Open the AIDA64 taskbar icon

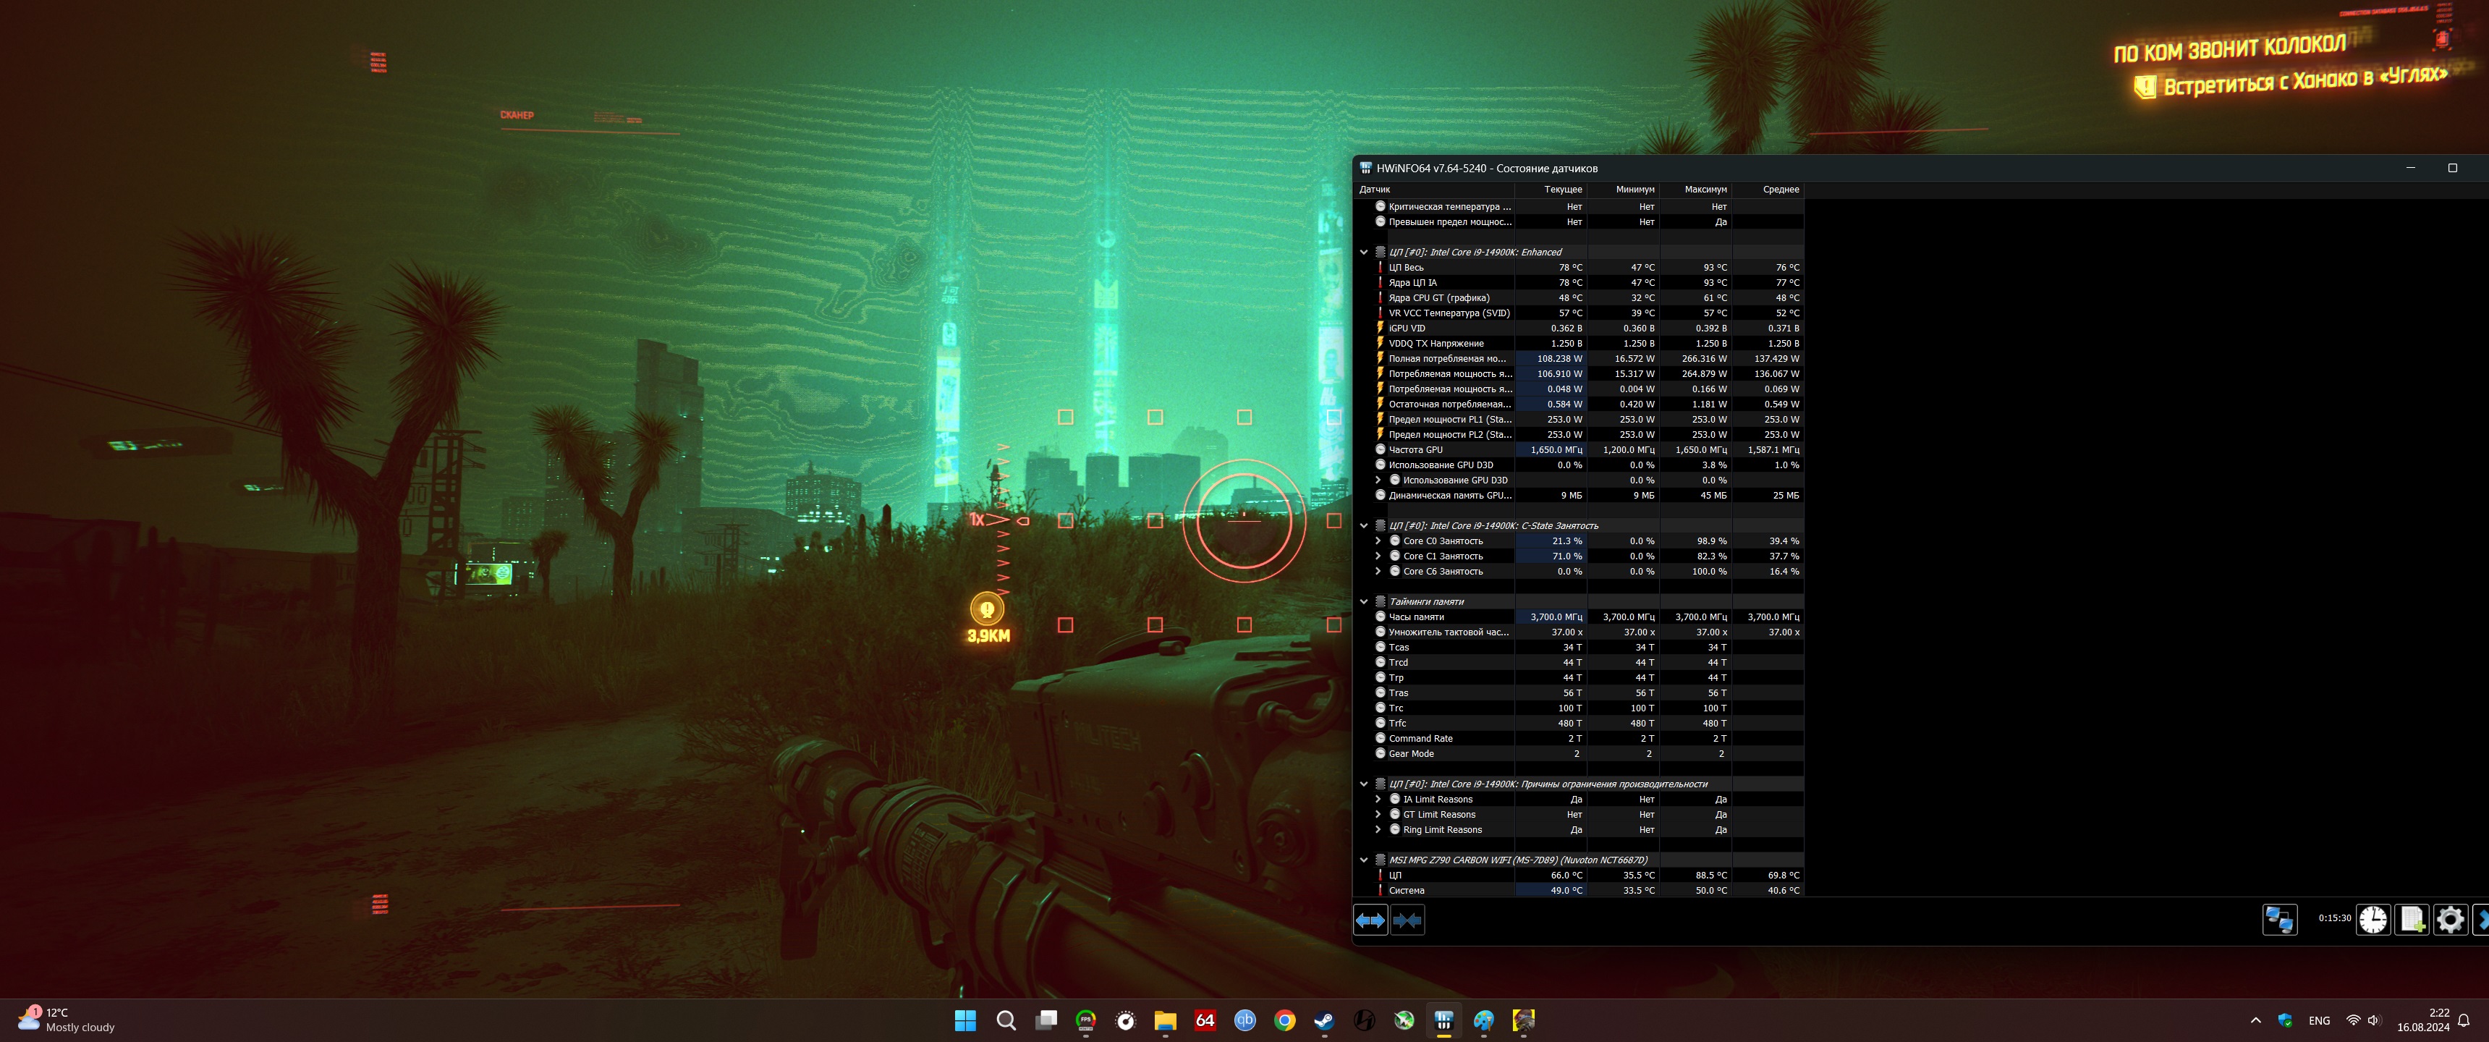pos(1205,1021)
